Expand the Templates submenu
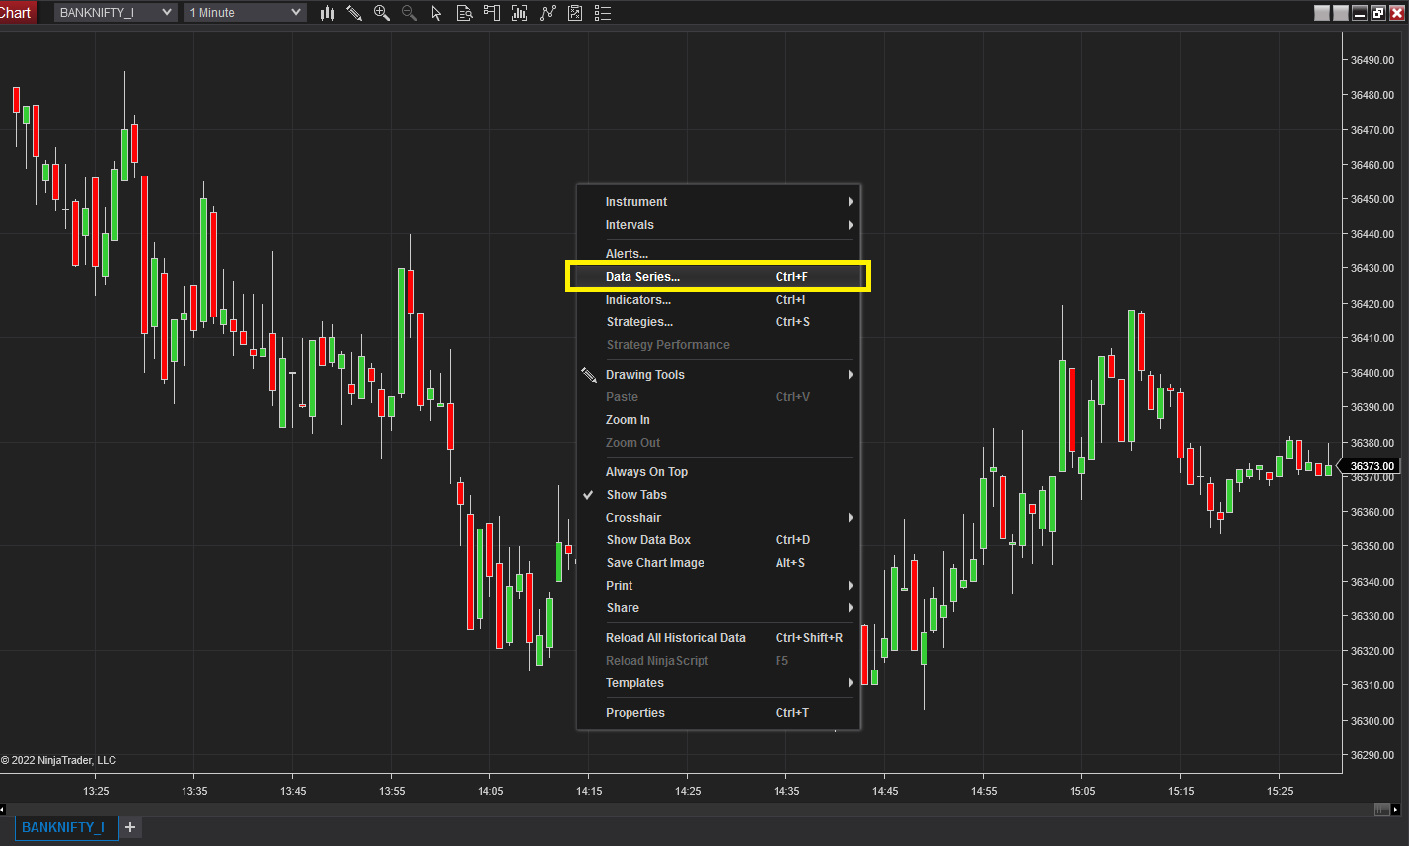This screenshot has width=1409, height=846. click(x=719, y=683)
